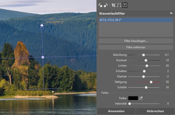175x115 pixels.
Task: Select the straighten lines tool icon
Action: 119,5
